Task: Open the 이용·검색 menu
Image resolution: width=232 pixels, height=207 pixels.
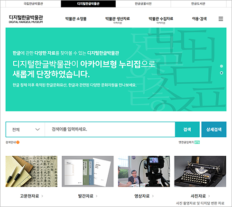Action: [x=199, y=19]
